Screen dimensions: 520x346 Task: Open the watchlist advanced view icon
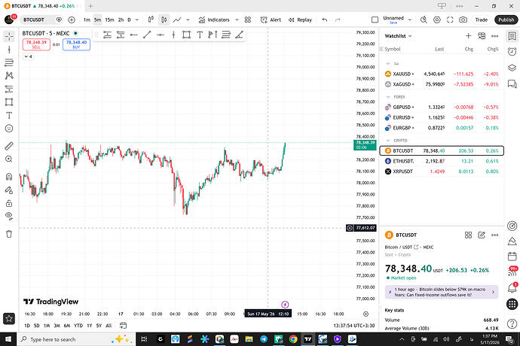(x=482, y=36)
